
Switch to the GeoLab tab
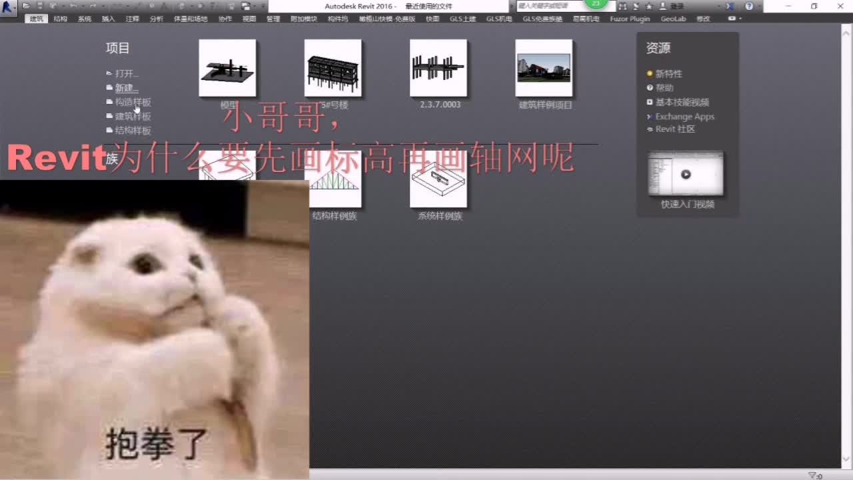click(x=673, y=19)
